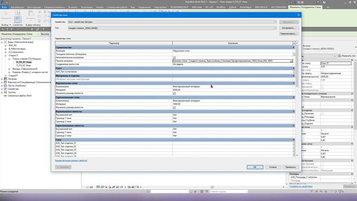Image resolution: width=357 pixels, height=201 pixels.
Task: Open the Справка по свойствам link in Properties
Action: pos(301,186)
